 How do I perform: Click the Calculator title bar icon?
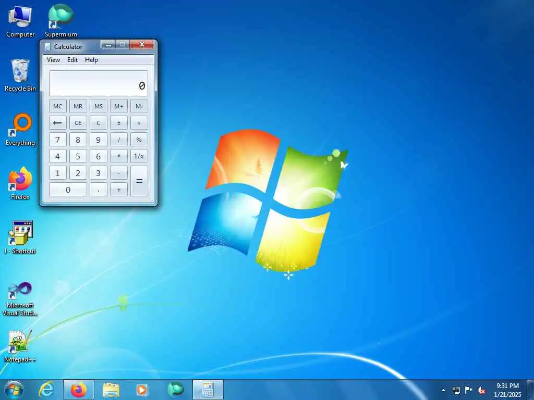tap(47, 46)
